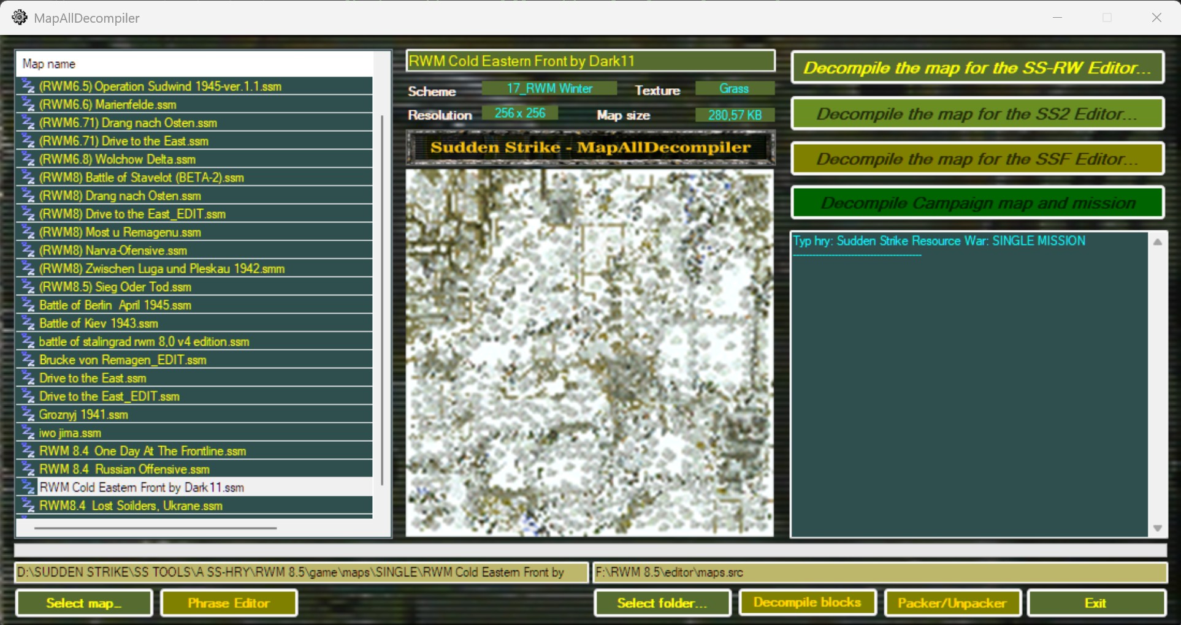Click the info panel scroll down arrow
The image size is (1181, 625).
click(1158, 528)
